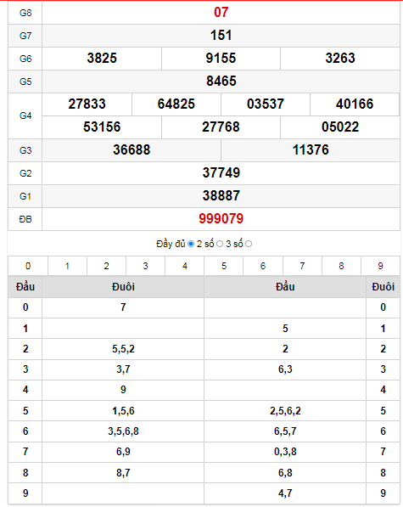
Task: Click the Đầu cell showing 6,3
Action: point(285,369)
